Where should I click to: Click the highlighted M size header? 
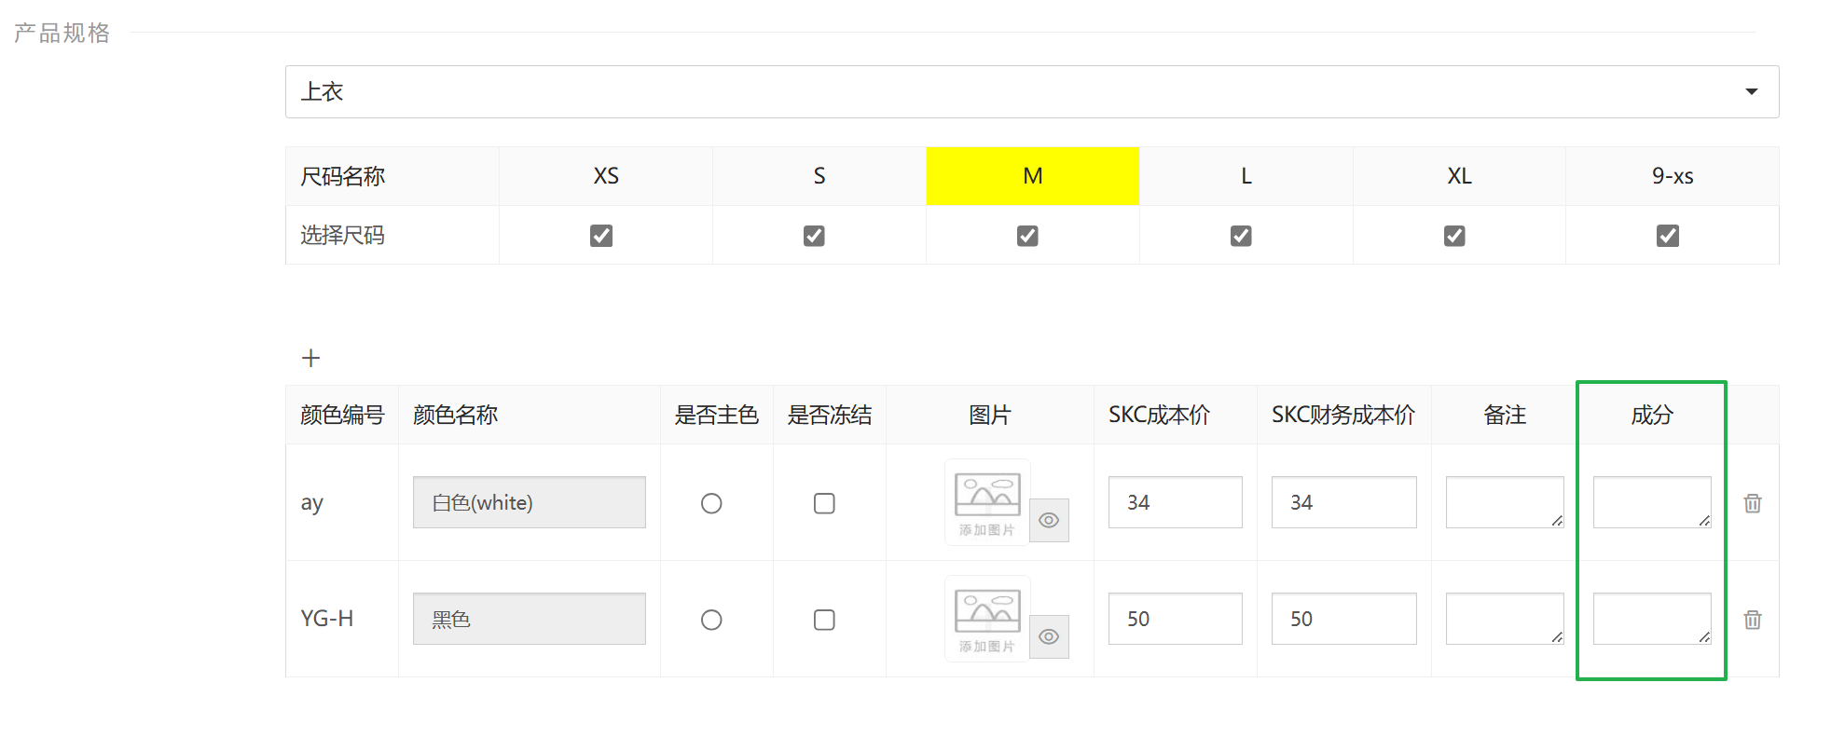[x=1032, y=176]
